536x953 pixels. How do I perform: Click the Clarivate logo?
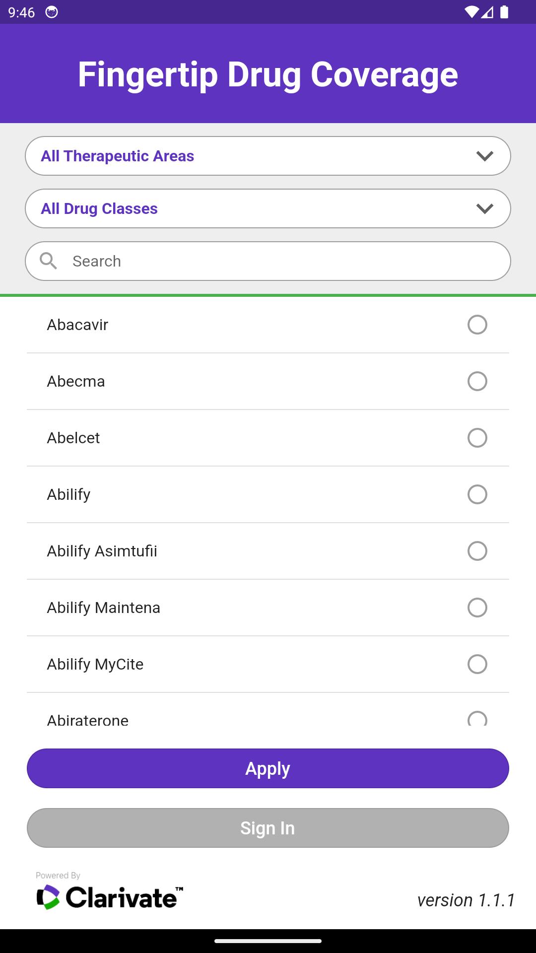pos(110,897)
